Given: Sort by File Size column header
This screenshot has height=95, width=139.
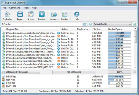Looking at the screenshot, I should (99, 29).
